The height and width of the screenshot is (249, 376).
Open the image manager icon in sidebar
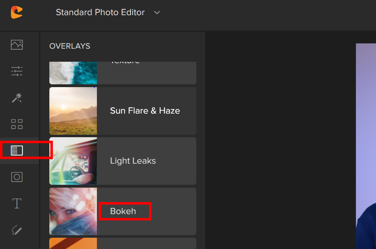point(17,45)
